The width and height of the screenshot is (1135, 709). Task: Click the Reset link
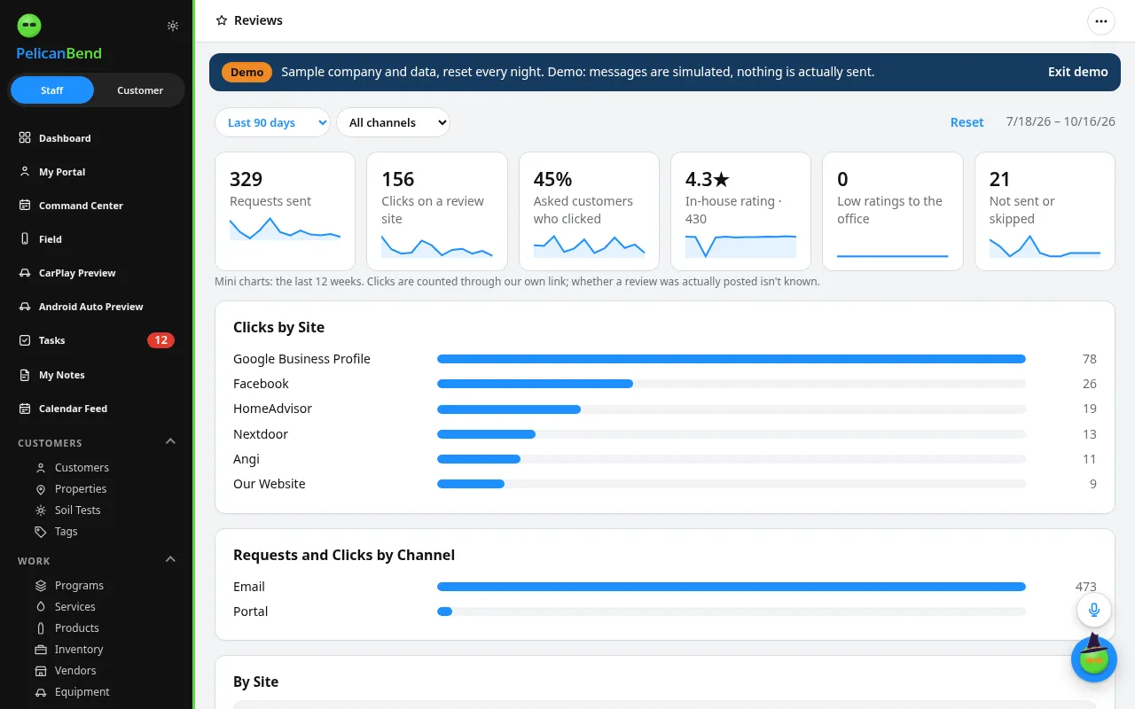click(x=967, y=122)
